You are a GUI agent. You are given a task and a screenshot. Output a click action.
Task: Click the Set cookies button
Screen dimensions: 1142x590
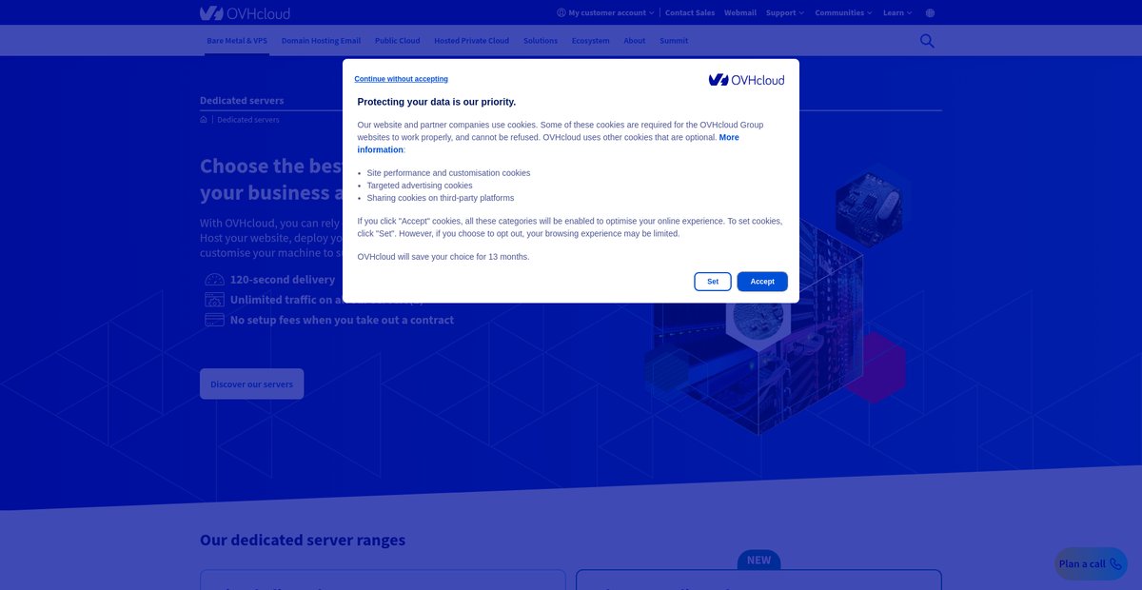713,282
